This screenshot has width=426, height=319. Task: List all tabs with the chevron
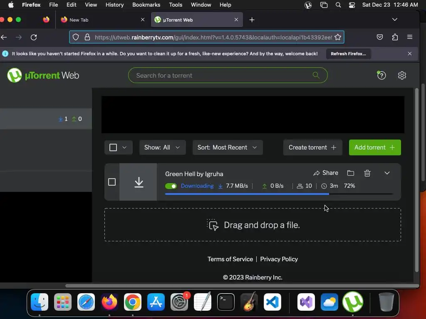point(394,20)
